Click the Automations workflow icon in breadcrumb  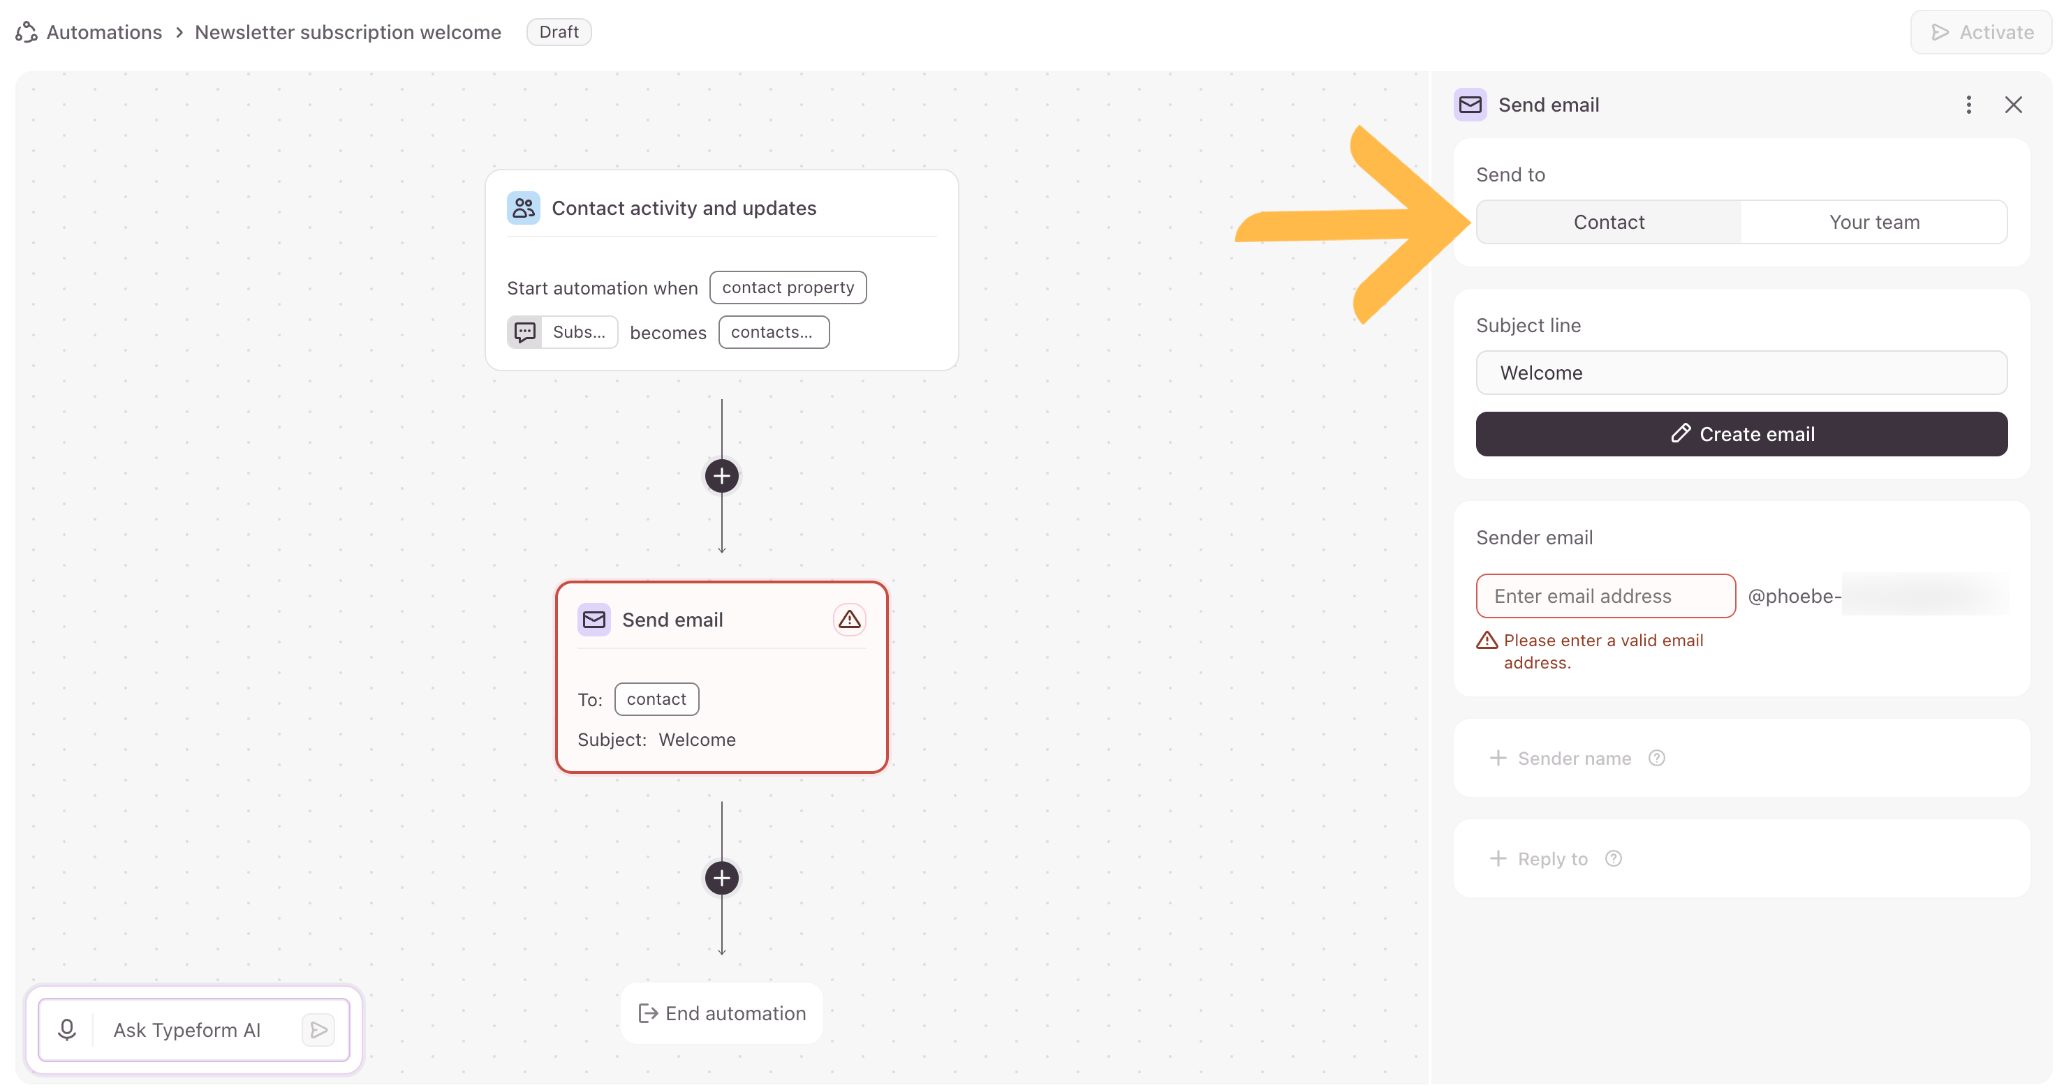pos(27,32)
